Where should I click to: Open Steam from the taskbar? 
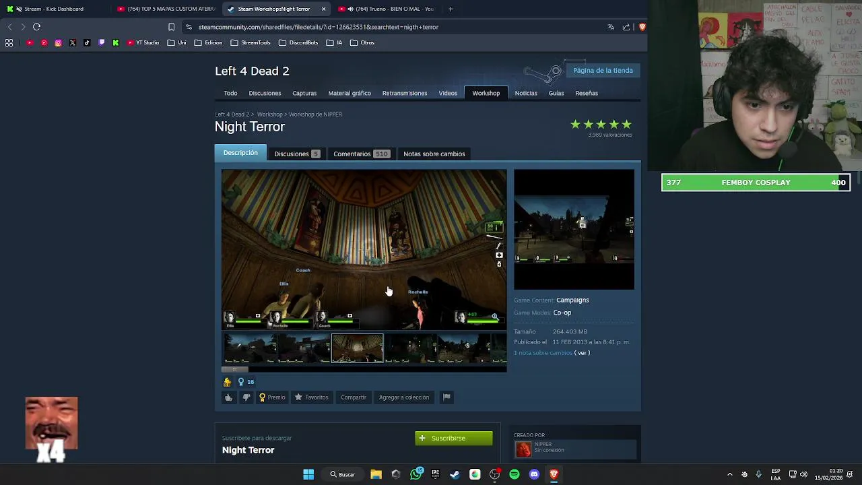455,474
